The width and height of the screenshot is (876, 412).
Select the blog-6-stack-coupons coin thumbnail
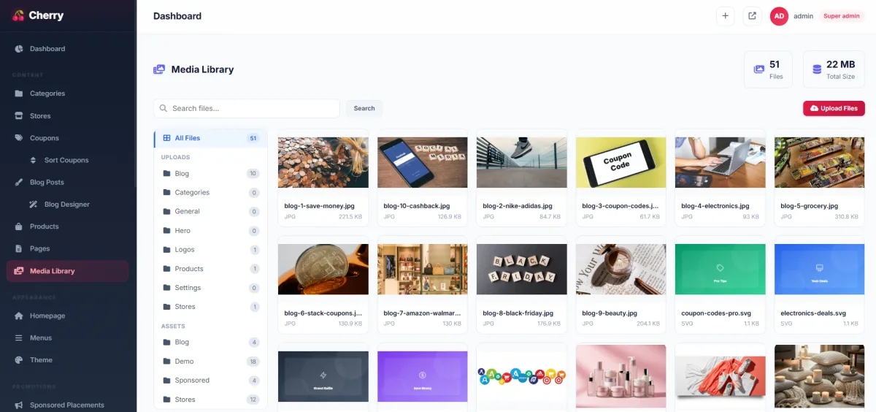323,269
